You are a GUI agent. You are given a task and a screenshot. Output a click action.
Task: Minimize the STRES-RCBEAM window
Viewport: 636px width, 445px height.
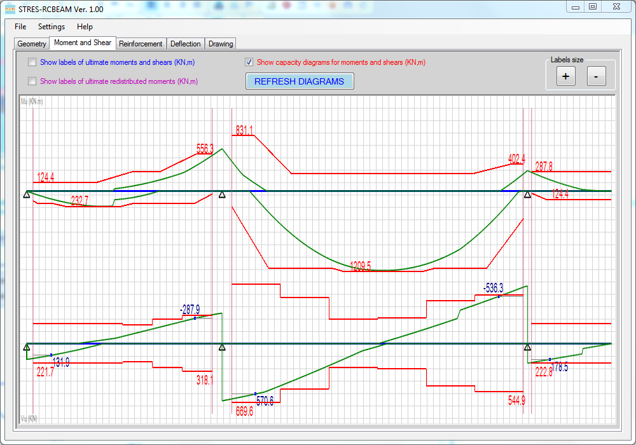tap(575, 6)
